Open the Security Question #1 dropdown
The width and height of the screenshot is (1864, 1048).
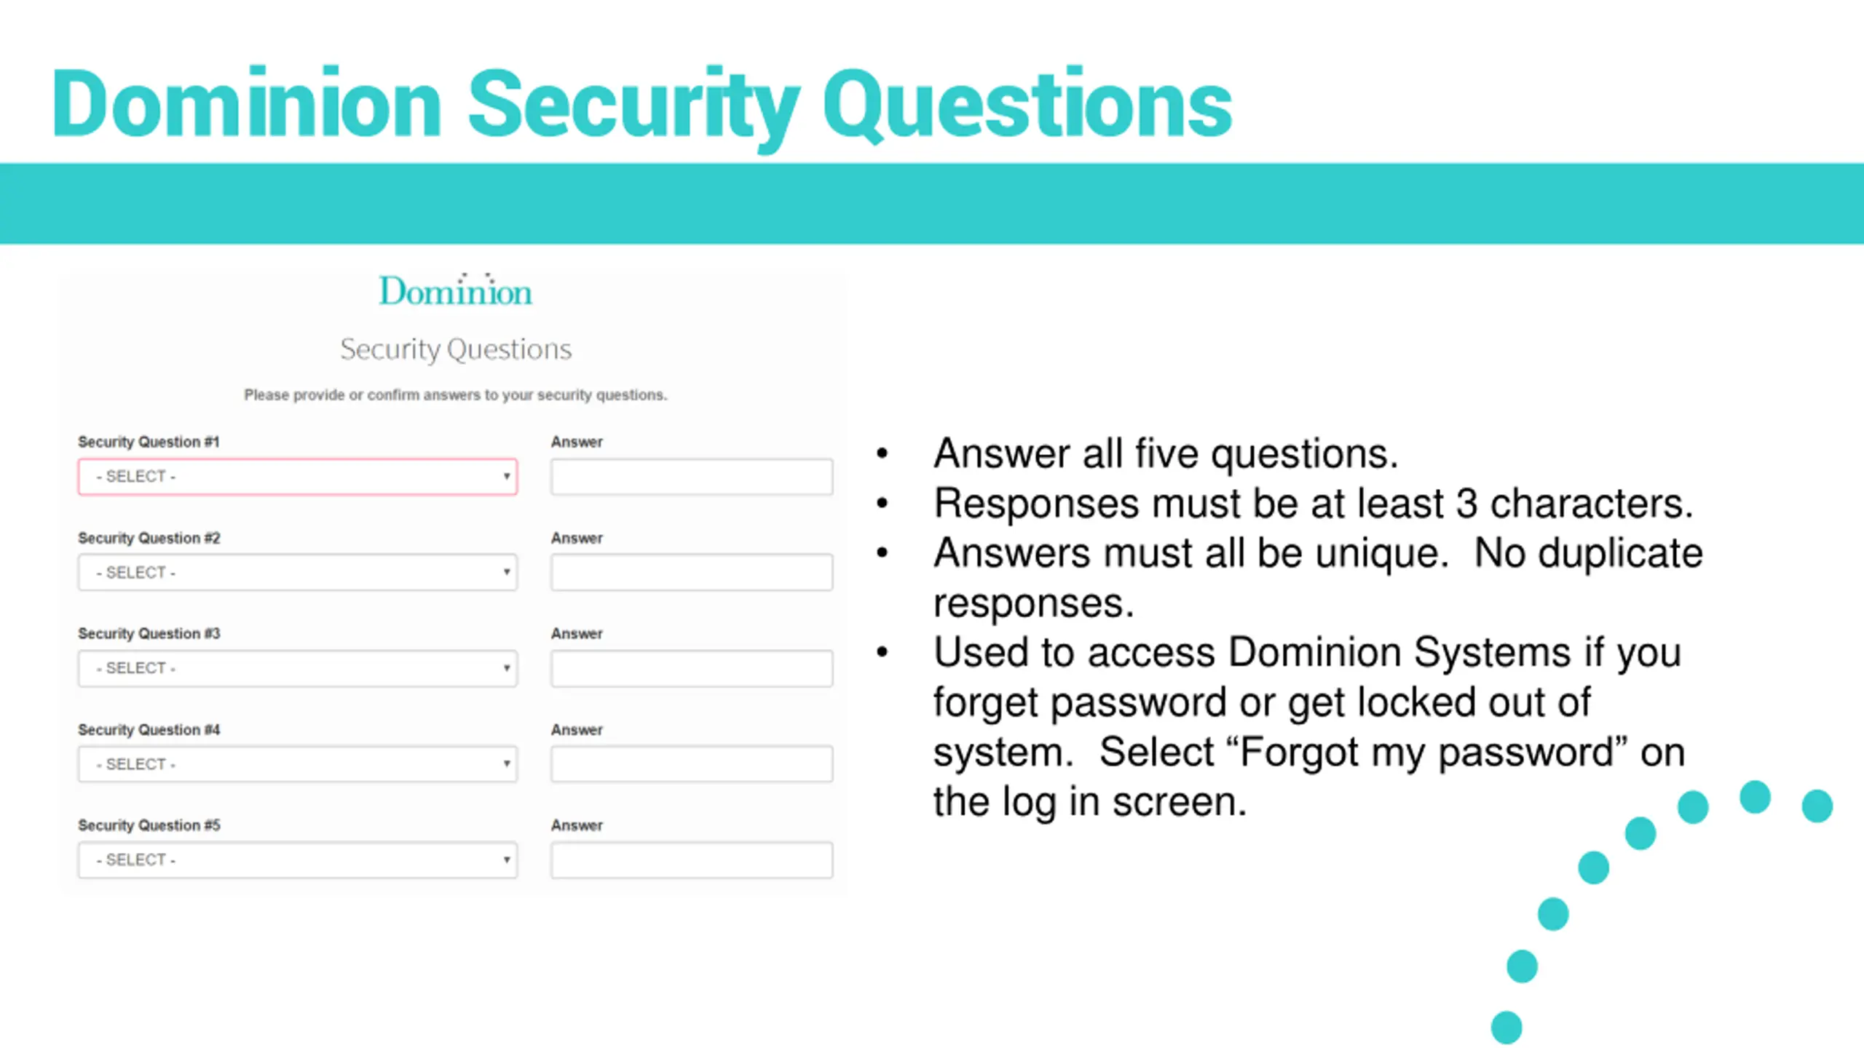click(x=297, y=477)
